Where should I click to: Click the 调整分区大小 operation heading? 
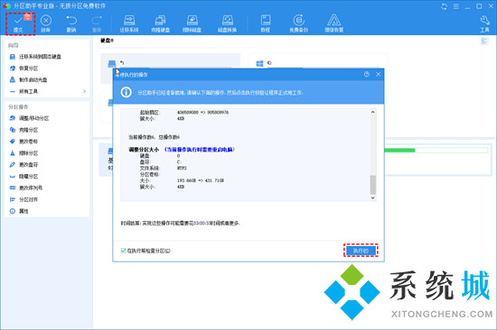[144, 150]
